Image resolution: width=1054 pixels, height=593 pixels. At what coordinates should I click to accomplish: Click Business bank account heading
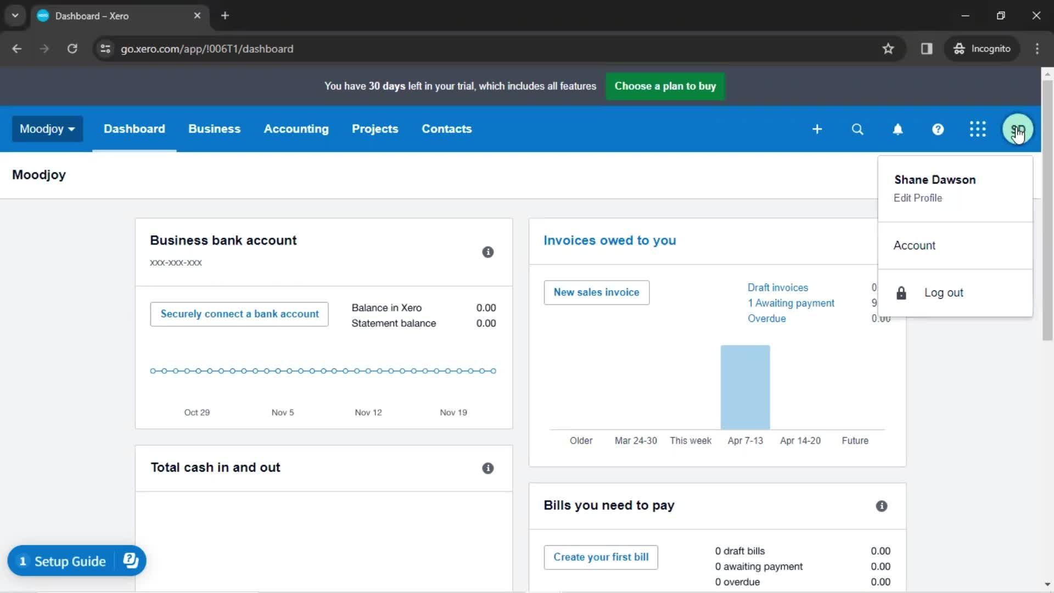pyautogui.click(x=223, y=240)
